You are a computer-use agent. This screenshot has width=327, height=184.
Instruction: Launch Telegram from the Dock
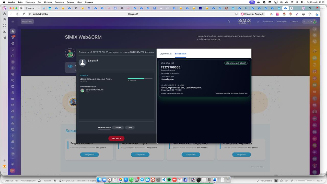click(142, 180)
